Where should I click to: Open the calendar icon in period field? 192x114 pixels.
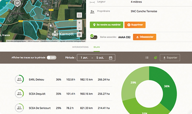pyautogui.click(x=111, y=58)
